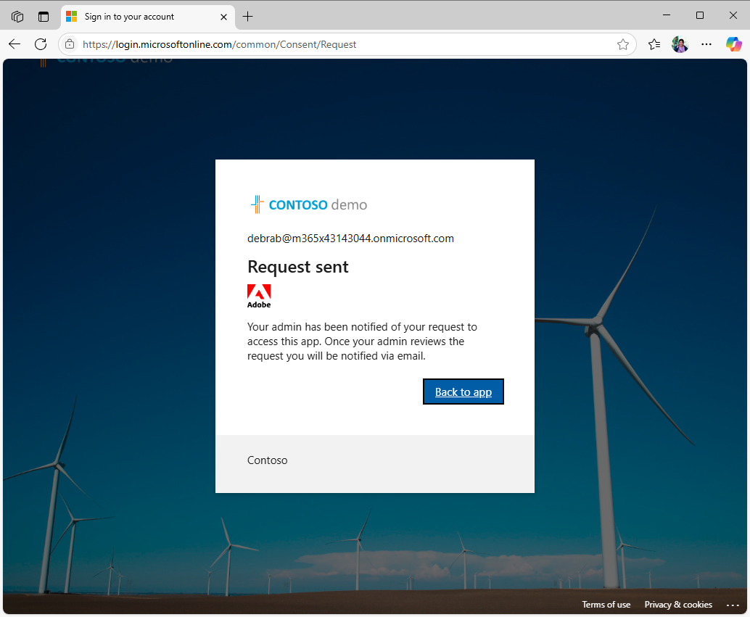Viewport: 750px width, 617px height.
Task: Close the browser window
Action: click(733, 15)
